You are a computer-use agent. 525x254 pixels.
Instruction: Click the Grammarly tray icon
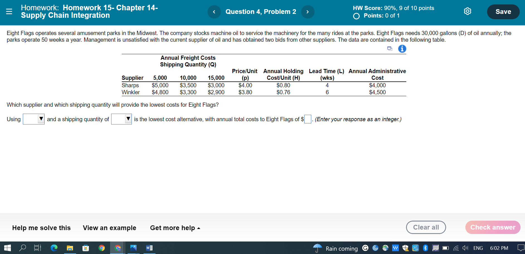365,248
